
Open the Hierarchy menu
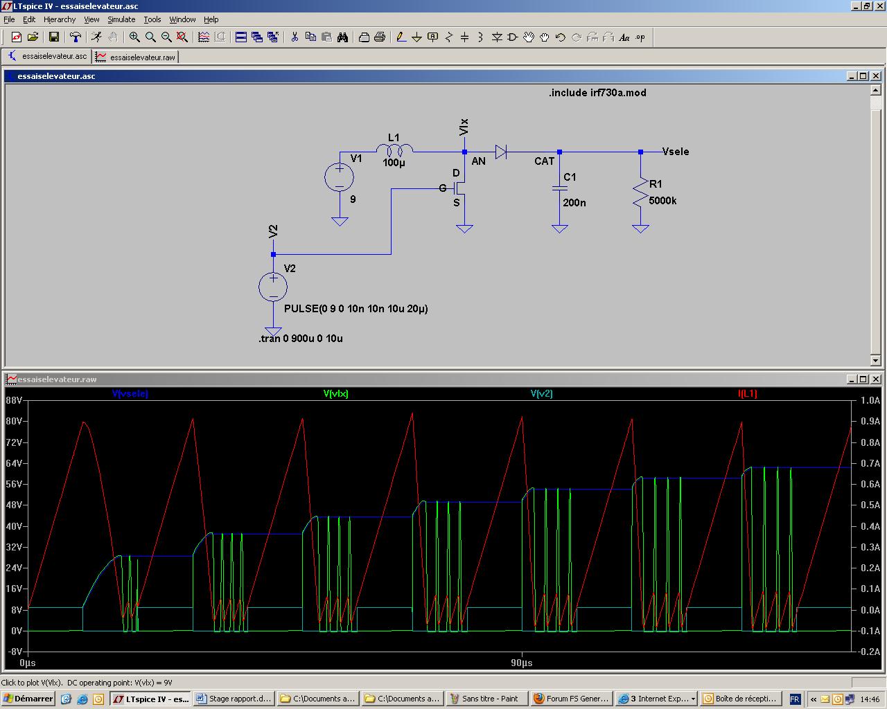60,19
